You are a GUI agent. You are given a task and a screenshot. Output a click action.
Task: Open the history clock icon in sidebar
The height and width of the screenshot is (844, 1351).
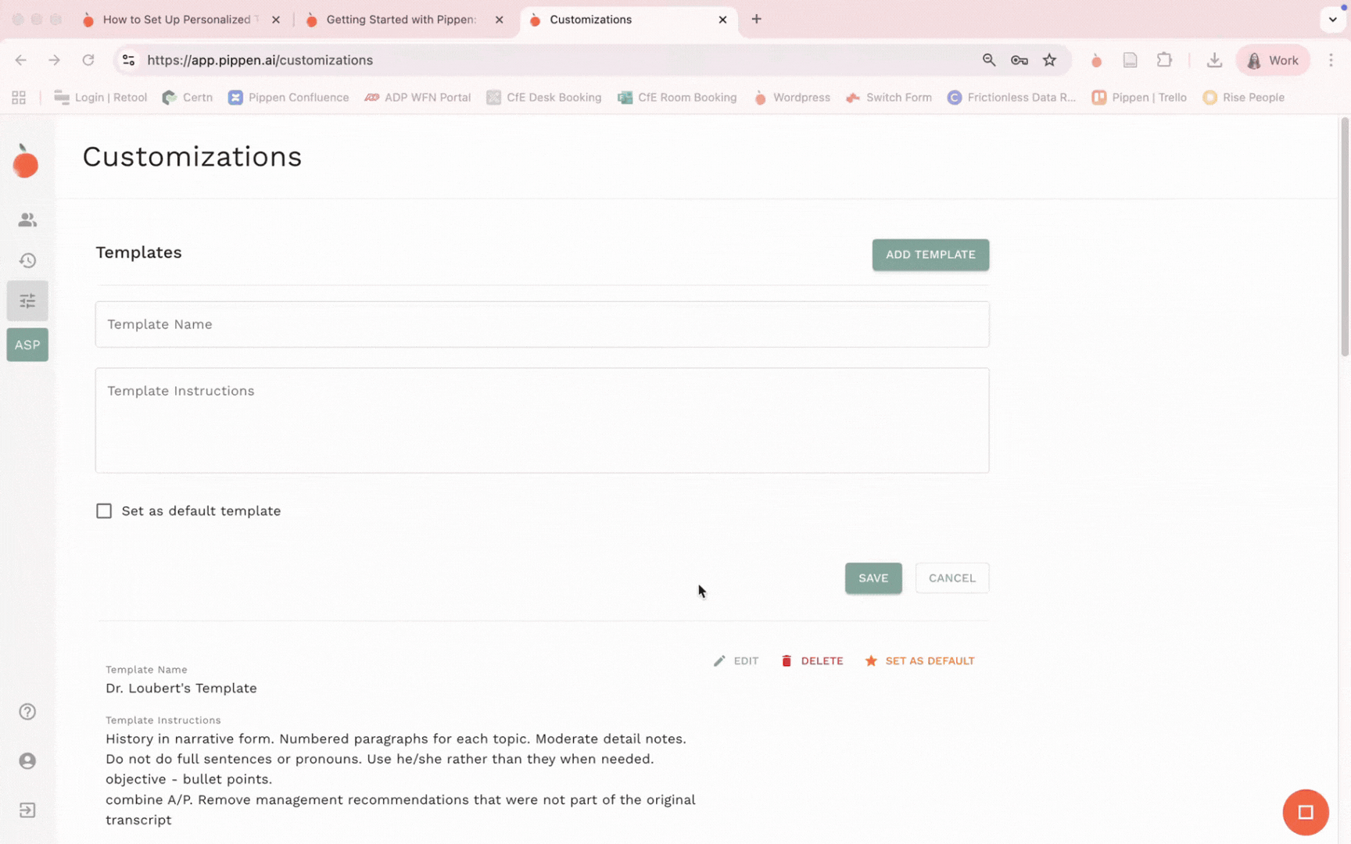pos(27,260)
